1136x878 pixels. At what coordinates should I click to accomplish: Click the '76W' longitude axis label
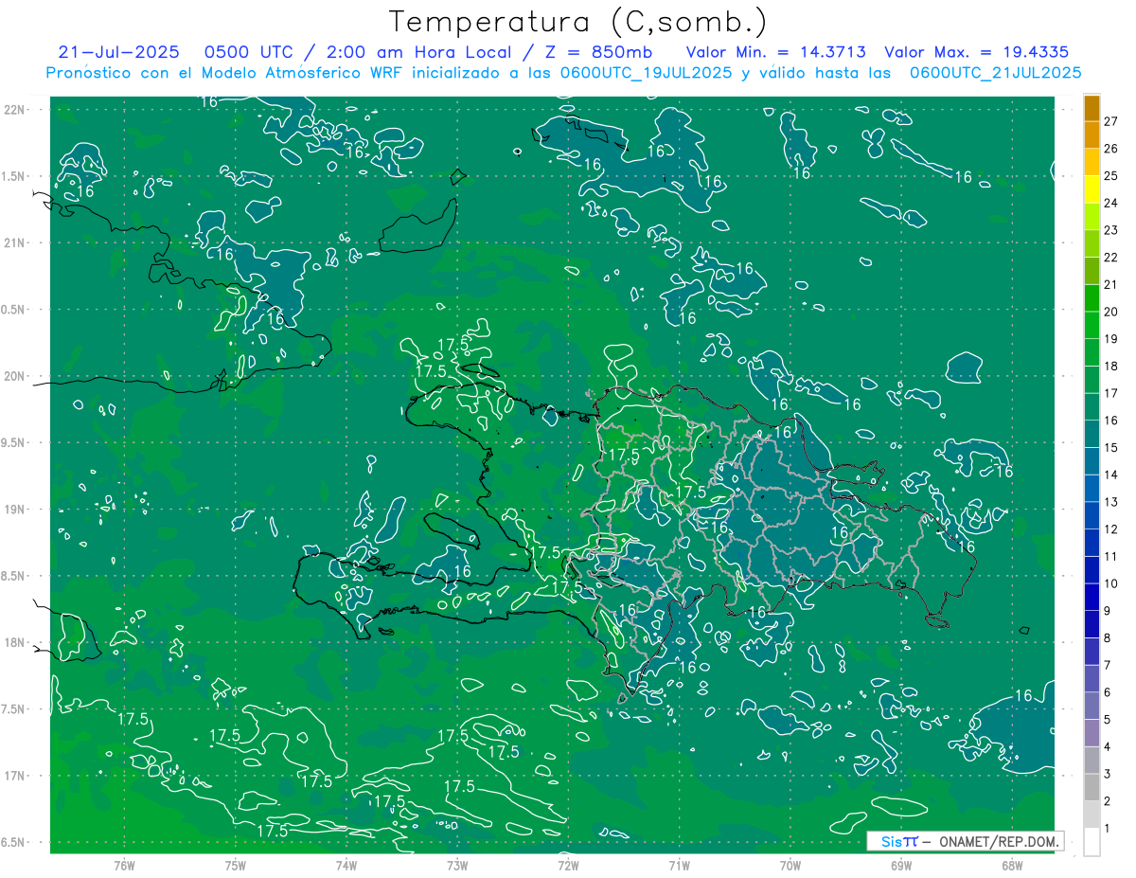pyautogui.click(x=124, y=866)
